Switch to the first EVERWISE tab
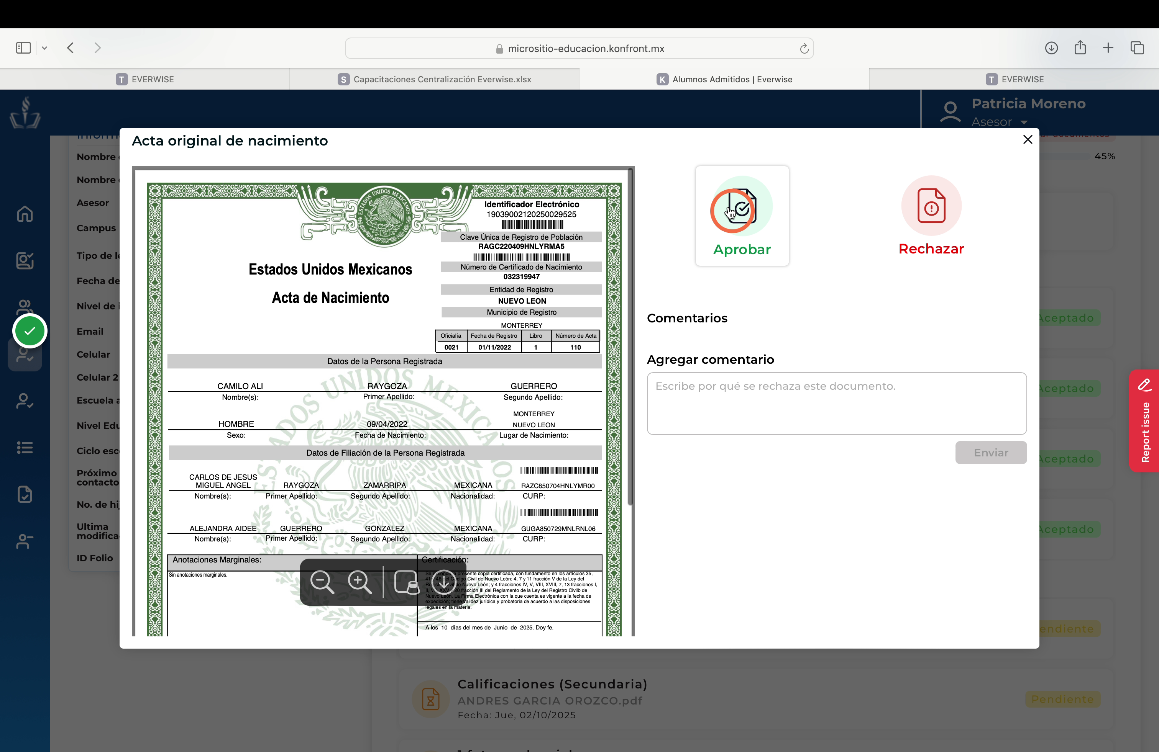The width and height of the screenshot is (1159, 752). tap(144, 79)
